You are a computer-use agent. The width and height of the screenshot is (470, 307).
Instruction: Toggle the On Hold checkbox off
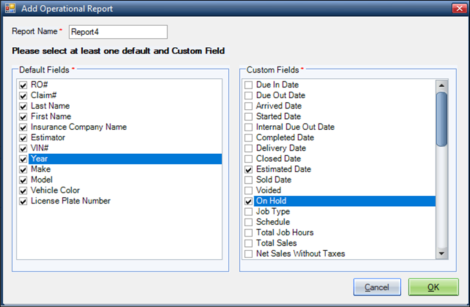pyautogui.click(x=248, y=201)
